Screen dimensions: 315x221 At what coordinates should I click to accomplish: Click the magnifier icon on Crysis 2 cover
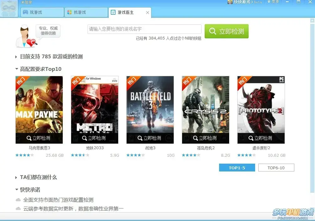pos(195,138)
